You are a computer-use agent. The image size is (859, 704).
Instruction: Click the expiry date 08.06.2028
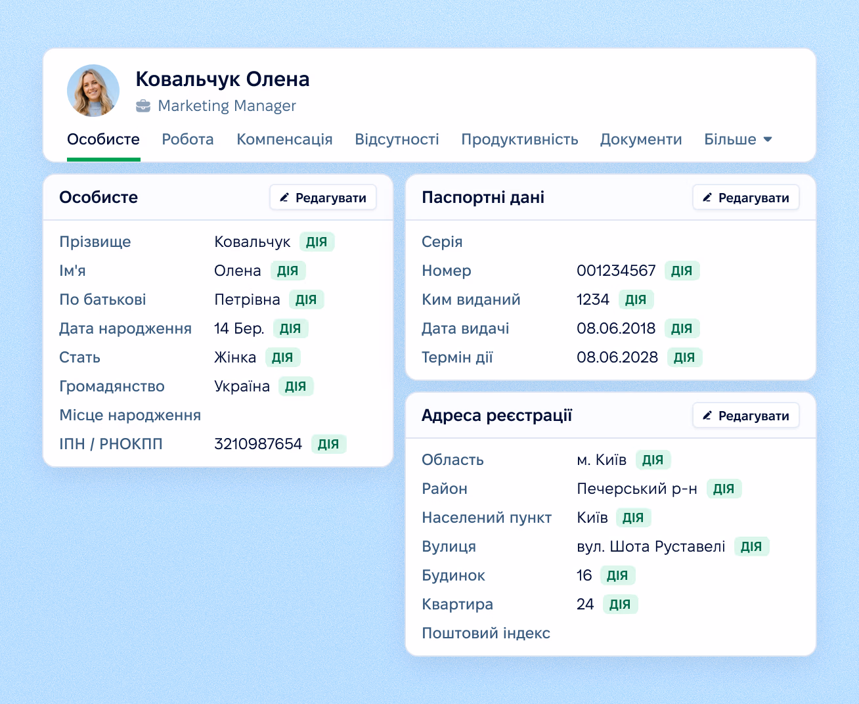tap(617, 357)
